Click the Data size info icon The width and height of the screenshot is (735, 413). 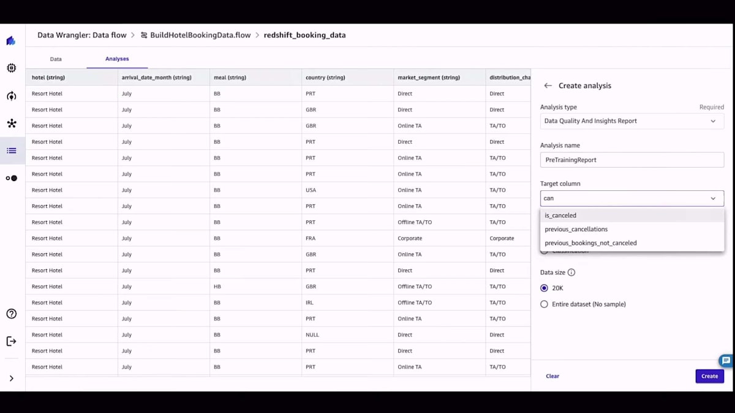571,272
